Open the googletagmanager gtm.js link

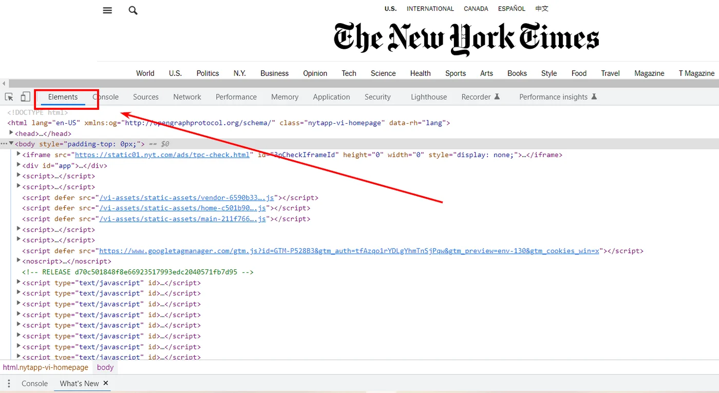pyautogui.click(x=349, y=251)
